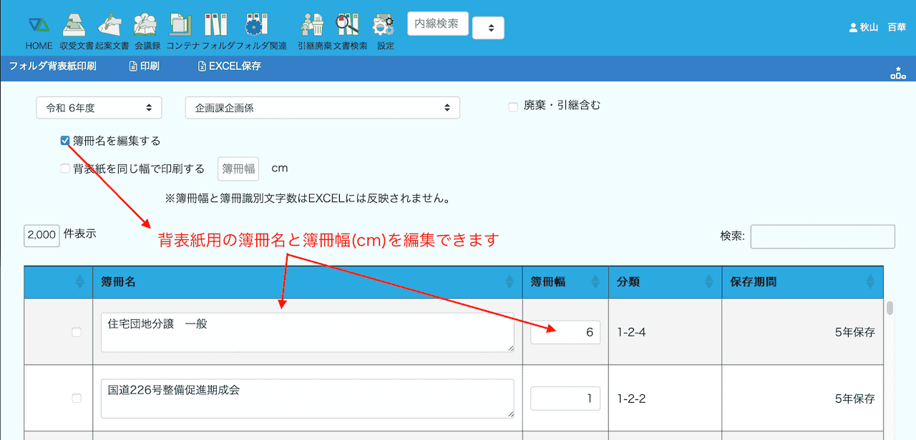This screenshot has height=440, width=916.
Task: Expand the 企画課企画係 department dropdown
Action: [x=322, y=108]
